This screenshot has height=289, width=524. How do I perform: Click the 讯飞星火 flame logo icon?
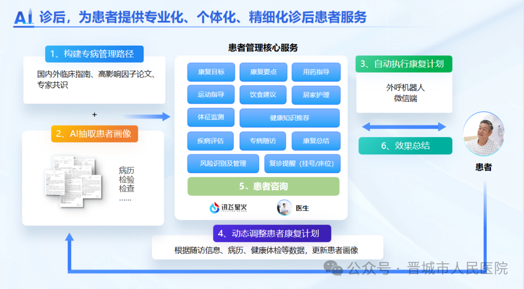click(214, 208)
